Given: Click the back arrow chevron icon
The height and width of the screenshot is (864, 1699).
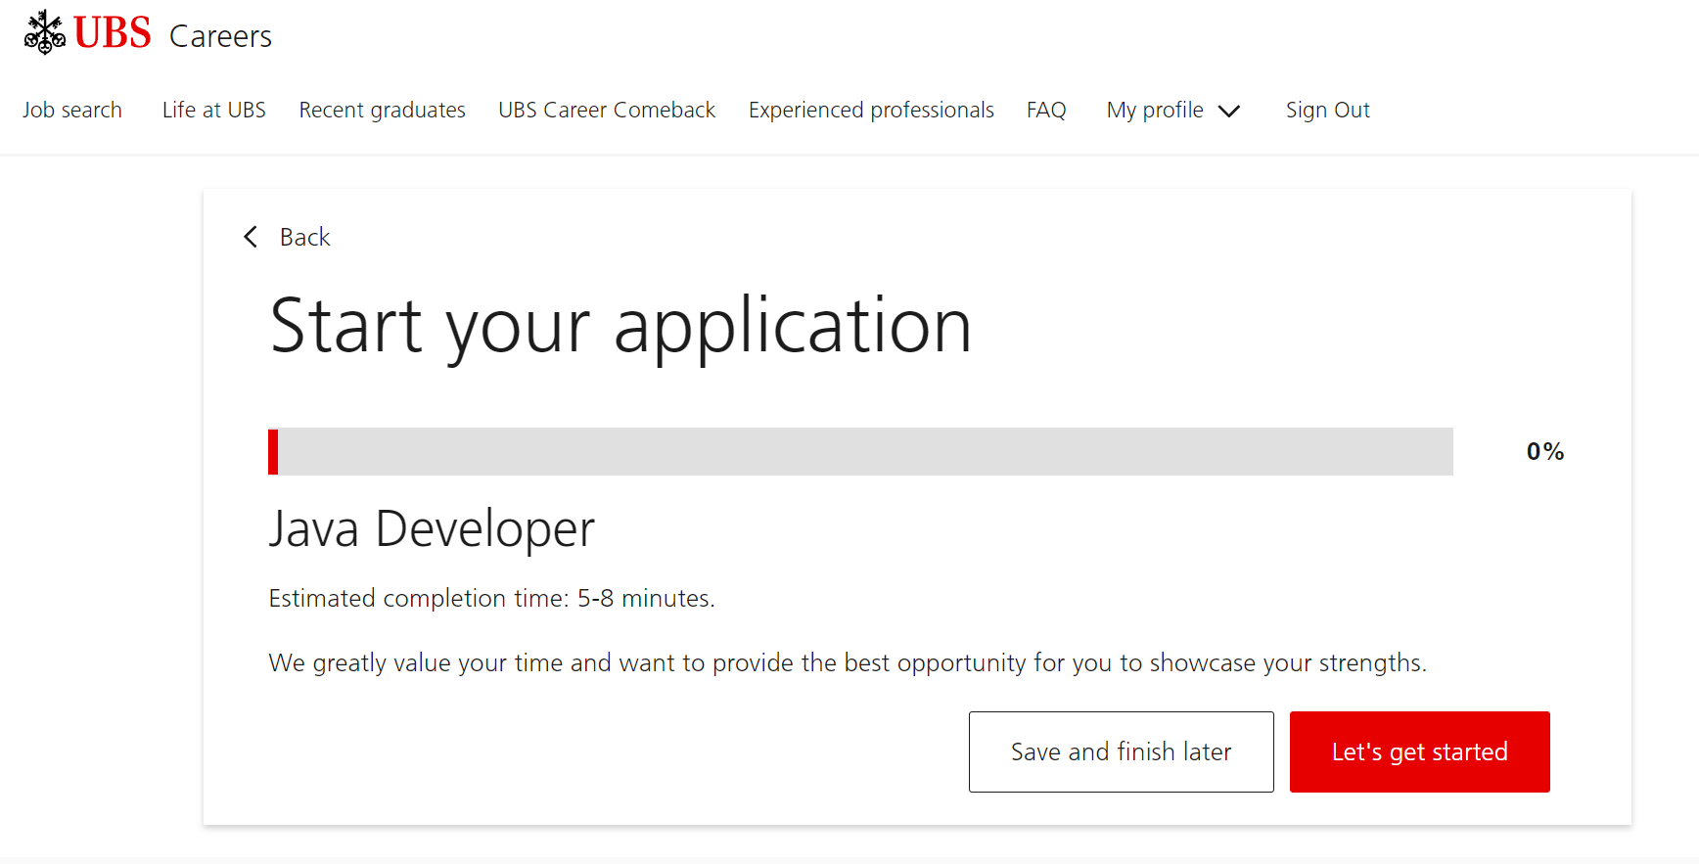Looking at the screenshot, I should (x=251, y=237).
